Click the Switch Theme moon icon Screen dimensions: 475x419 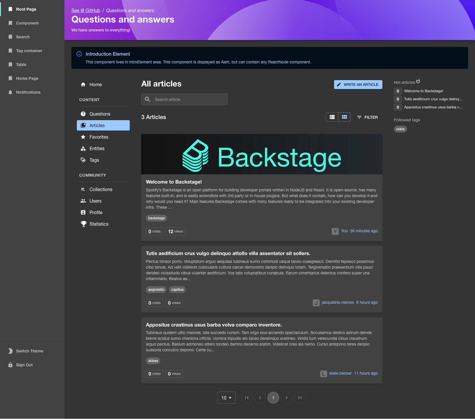[10, 351]
